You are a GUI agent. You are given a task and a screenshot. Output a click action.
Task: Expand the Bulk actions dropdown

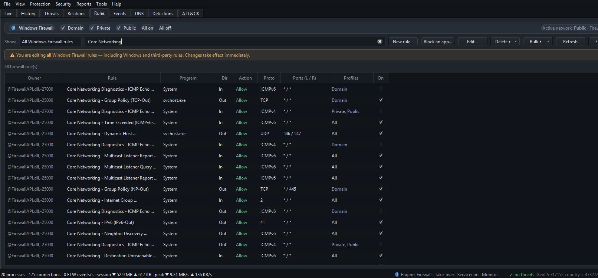(x=538, y=41)
